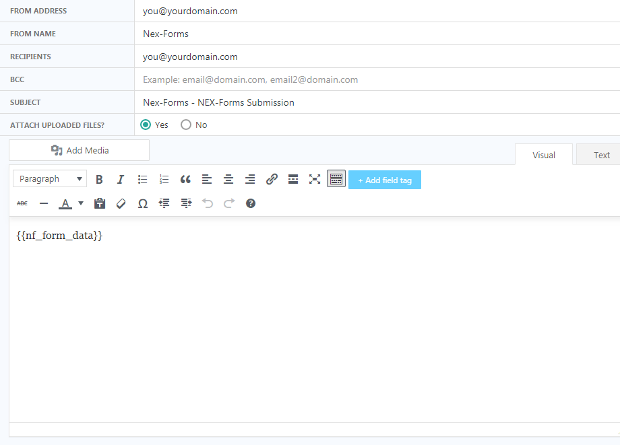This screenshot has height=445, width=620.
Task: Edit the From Name field
Action: click(x=377, y=34)
